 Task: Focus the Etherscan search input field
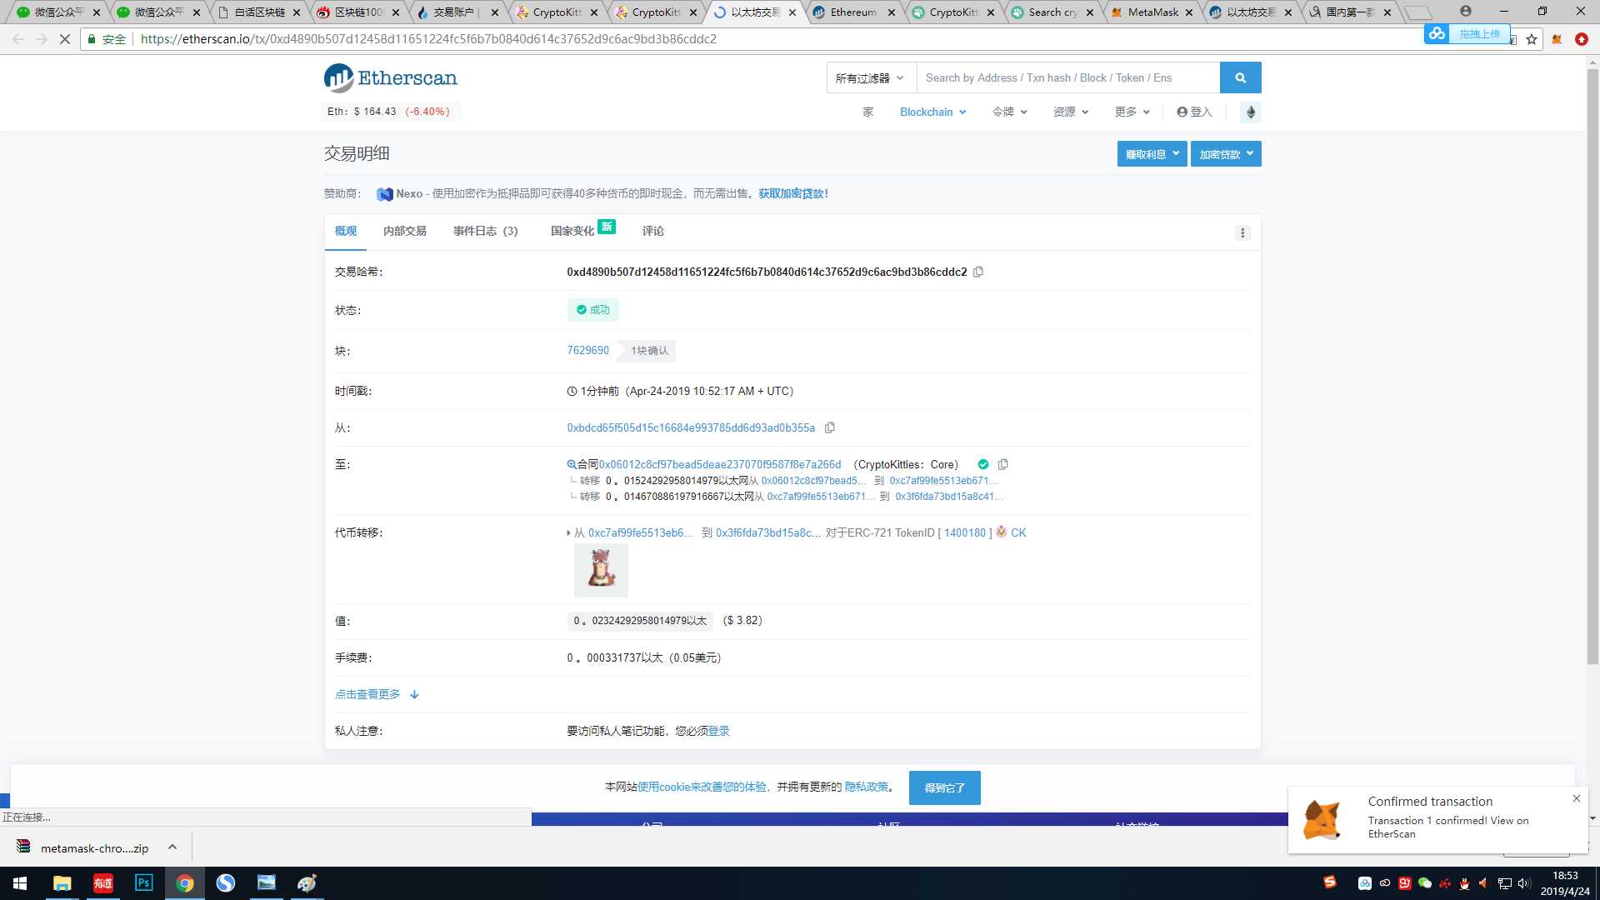1068,77
